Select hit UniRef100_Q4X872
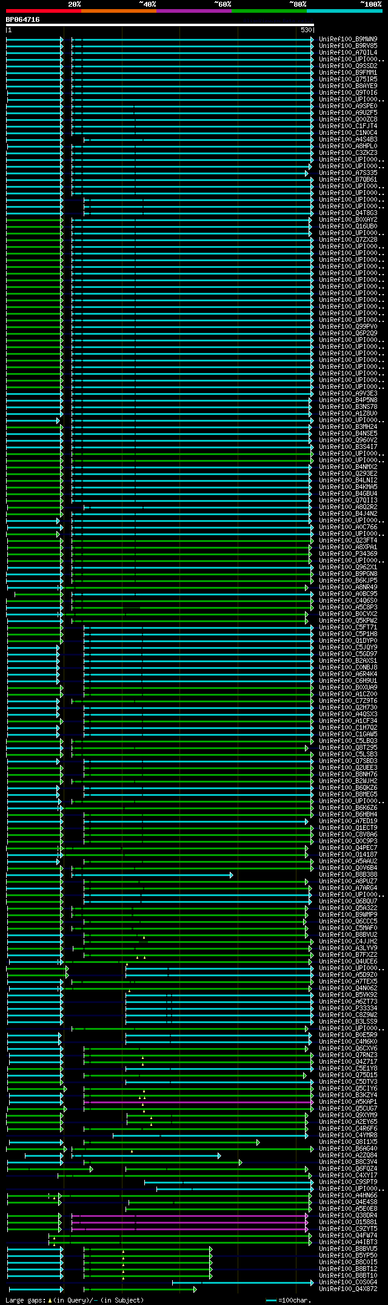This screenshot has width=388, height=1305. tap(348, 1289)
